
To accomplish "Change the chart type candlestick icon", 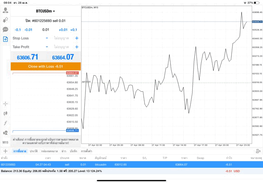I will (5, 113).
